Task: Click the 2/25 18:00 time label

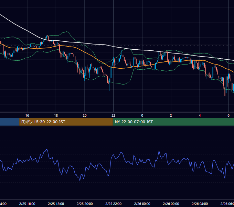Action: coord(56,204)
